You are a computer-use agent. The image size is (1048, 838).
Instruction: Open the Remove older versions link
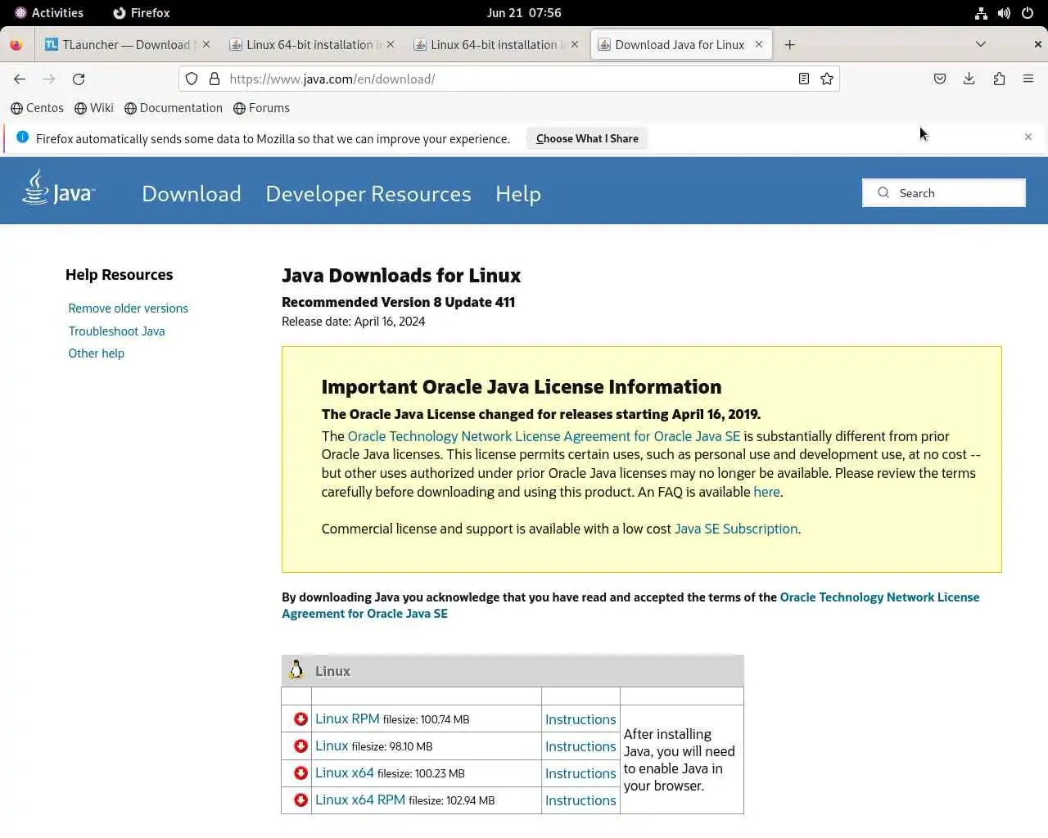coord(129,309)
